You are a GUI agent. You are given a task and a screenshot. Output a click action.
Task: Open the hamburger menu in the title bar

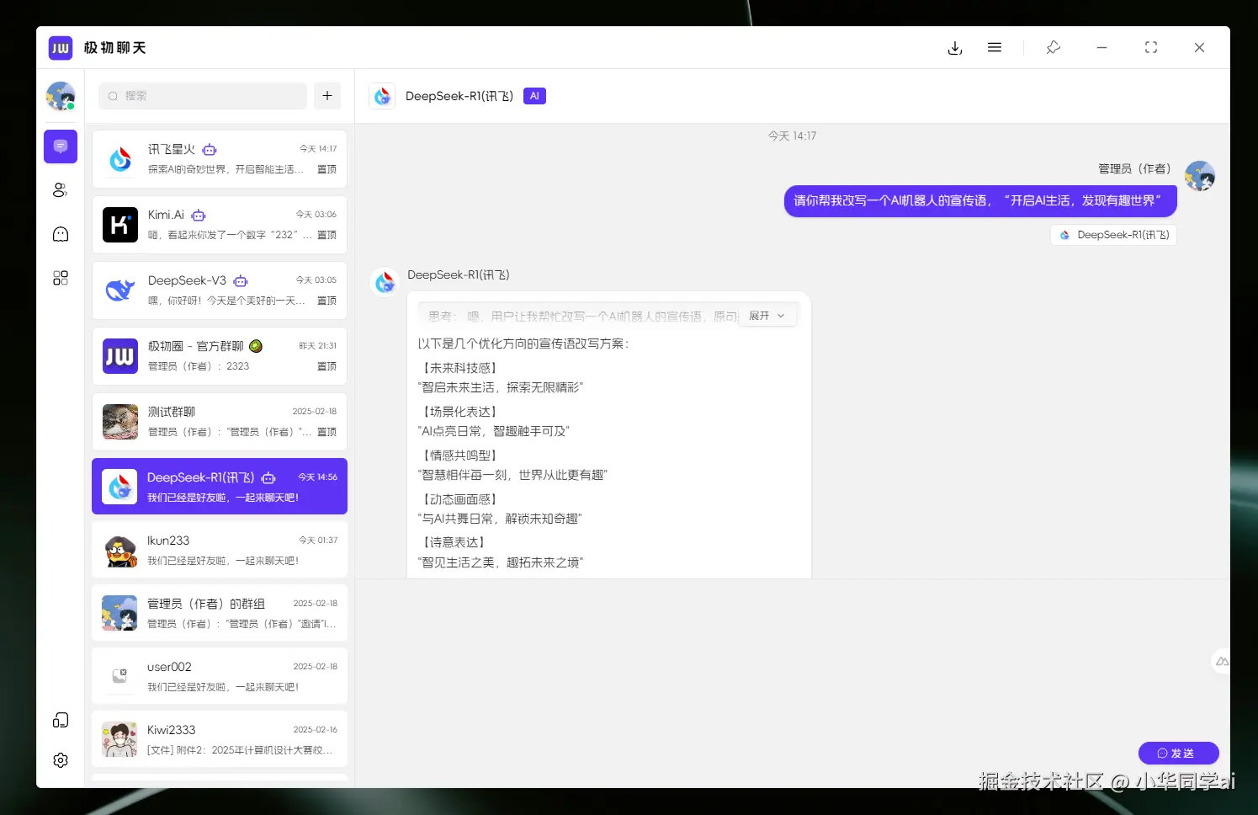995,48
